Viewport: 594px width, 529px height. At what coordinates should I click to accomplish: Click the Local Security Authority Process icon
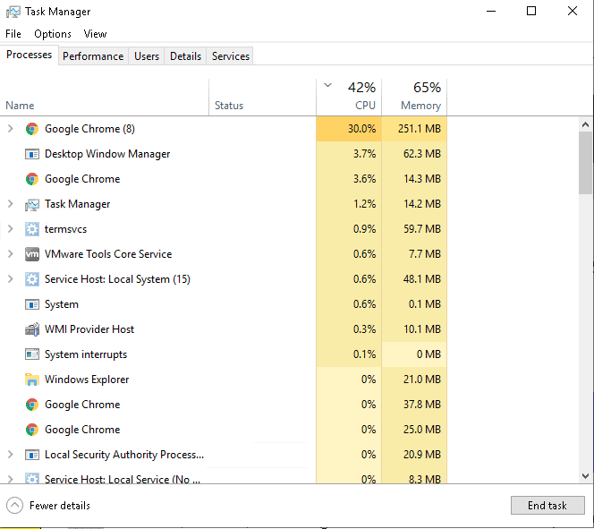pos(32,455)
